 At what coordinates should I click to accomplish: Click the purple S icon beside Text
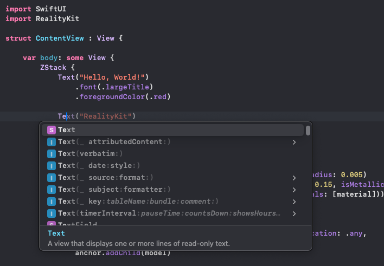(52, 130)
